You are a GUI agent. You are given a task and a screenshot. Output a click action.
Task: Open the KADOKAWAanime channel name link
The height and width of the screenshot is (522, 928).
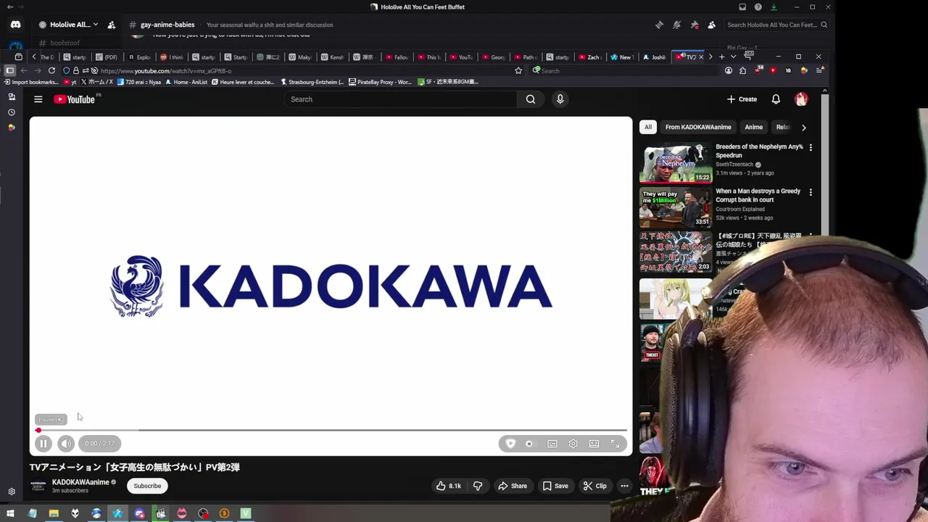click(80, 482)
